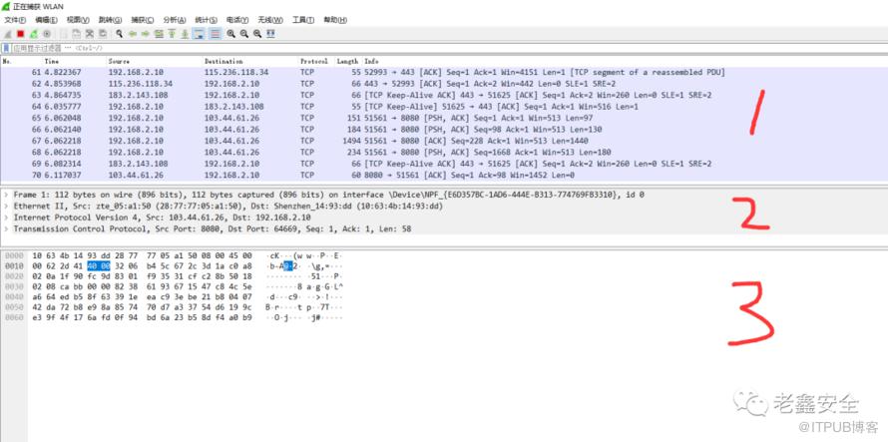This screenshot has width=888, height=442.
Task: Select packet 66 with Len=130
Action: [444, 129]
